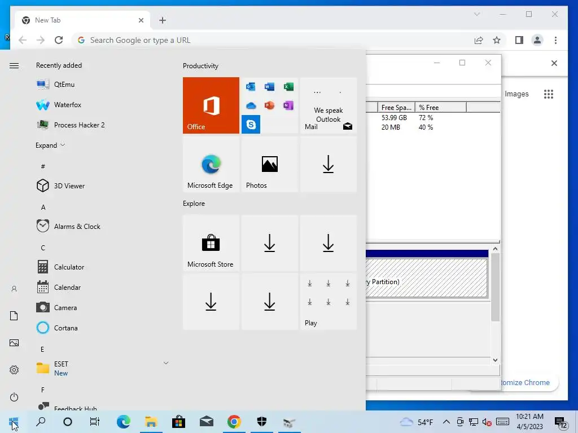Sort by the Free Spa... column header
578x433 pixels.
(x=396, y=108)
